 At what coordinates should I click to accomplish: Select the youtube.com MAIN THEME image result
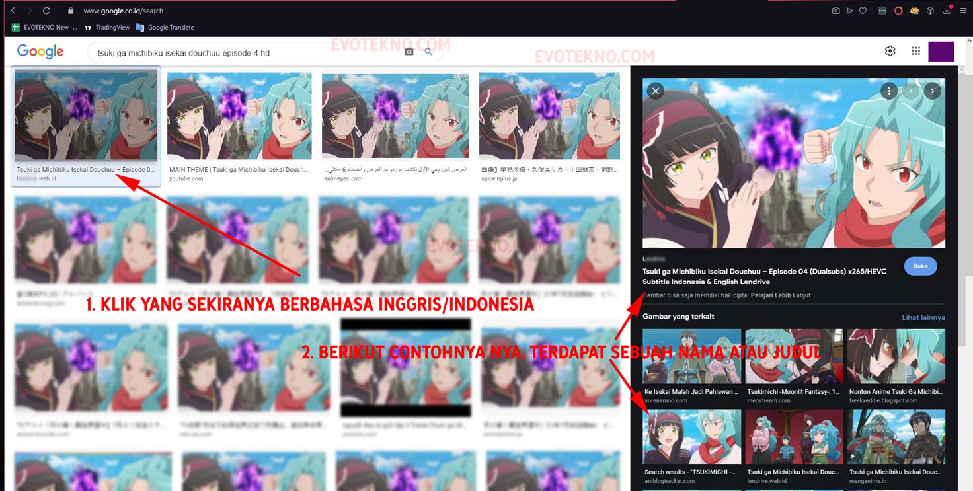[x=239, y=117]
